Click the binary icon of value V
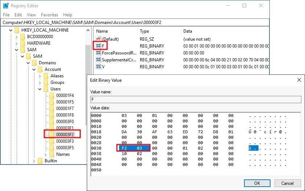Viewport: 305px width, 191px height. (x=98, y=67)
